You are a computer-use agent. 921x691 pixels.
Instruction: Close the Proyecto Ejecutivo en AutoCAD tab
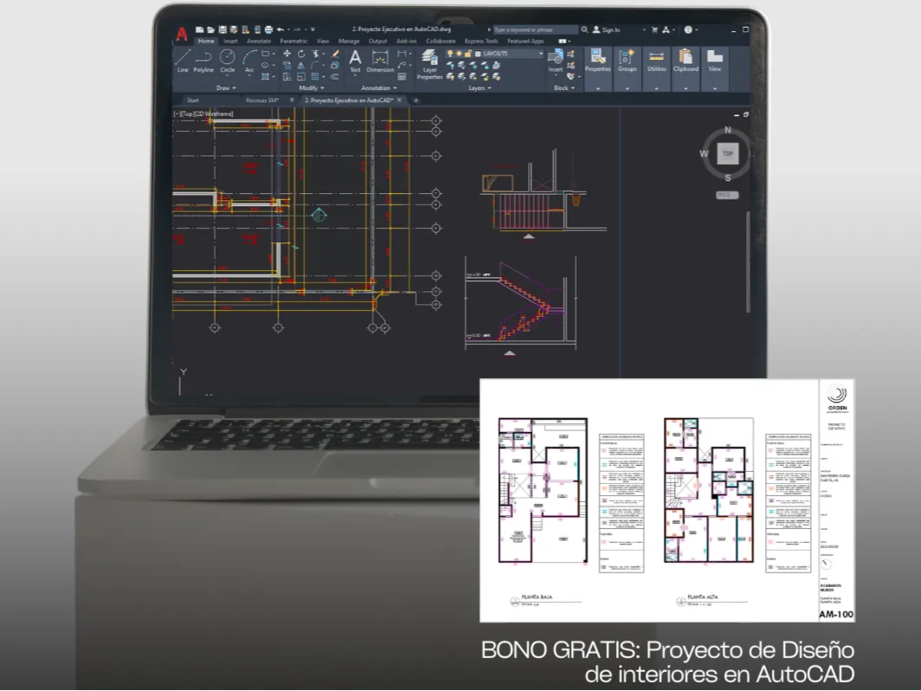(399, 100)
